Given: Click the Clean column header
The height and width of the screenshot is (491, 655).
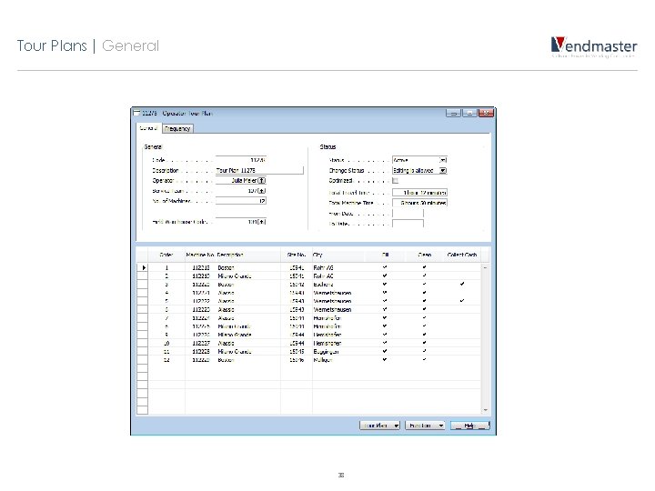Looking at the screenshot, I should [x=425, y=255].
